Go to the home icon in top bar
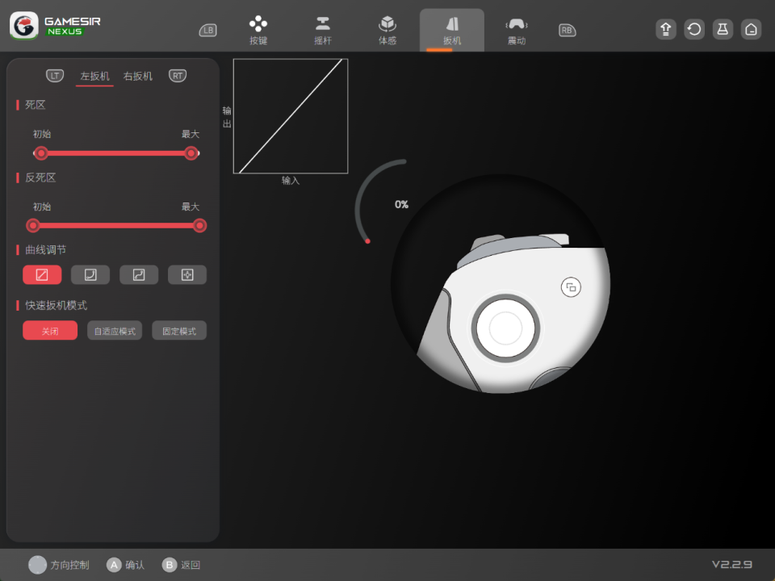This screenshot has width=775, height=581. pyautogui.click(x=751, y=30)
